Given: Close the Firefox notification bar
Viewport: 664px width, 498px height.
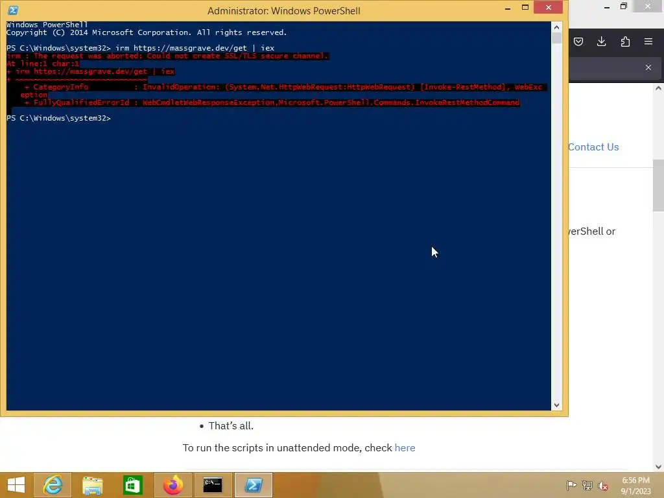Looking at the screenshot, I should (648, 67).
